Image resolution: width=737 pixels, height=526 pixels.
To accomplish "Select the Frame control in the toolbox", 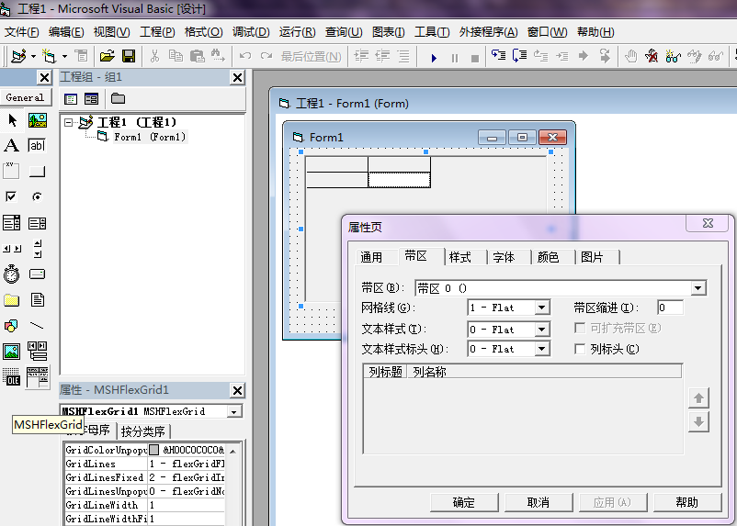I will click(x=11, y=171).
